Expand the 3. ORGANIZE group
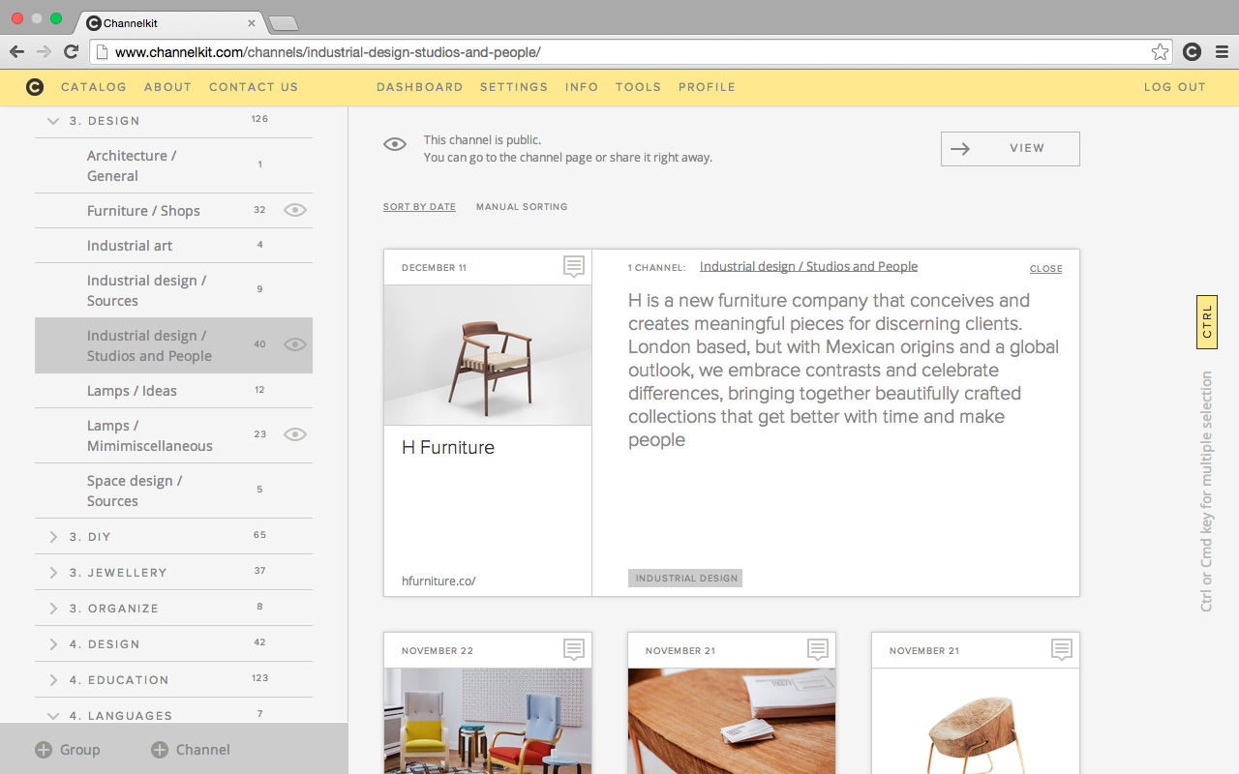 [x=53, y=609]
